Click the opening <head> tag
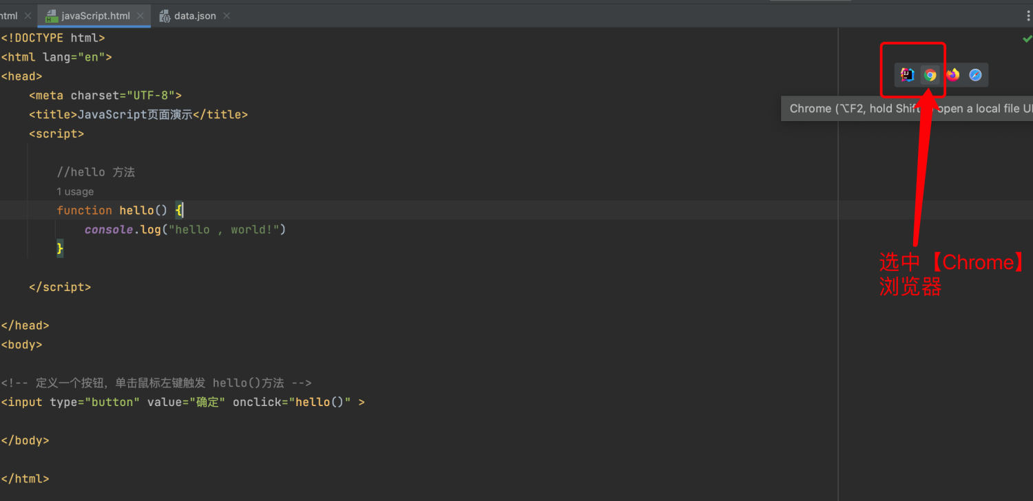 21,76
